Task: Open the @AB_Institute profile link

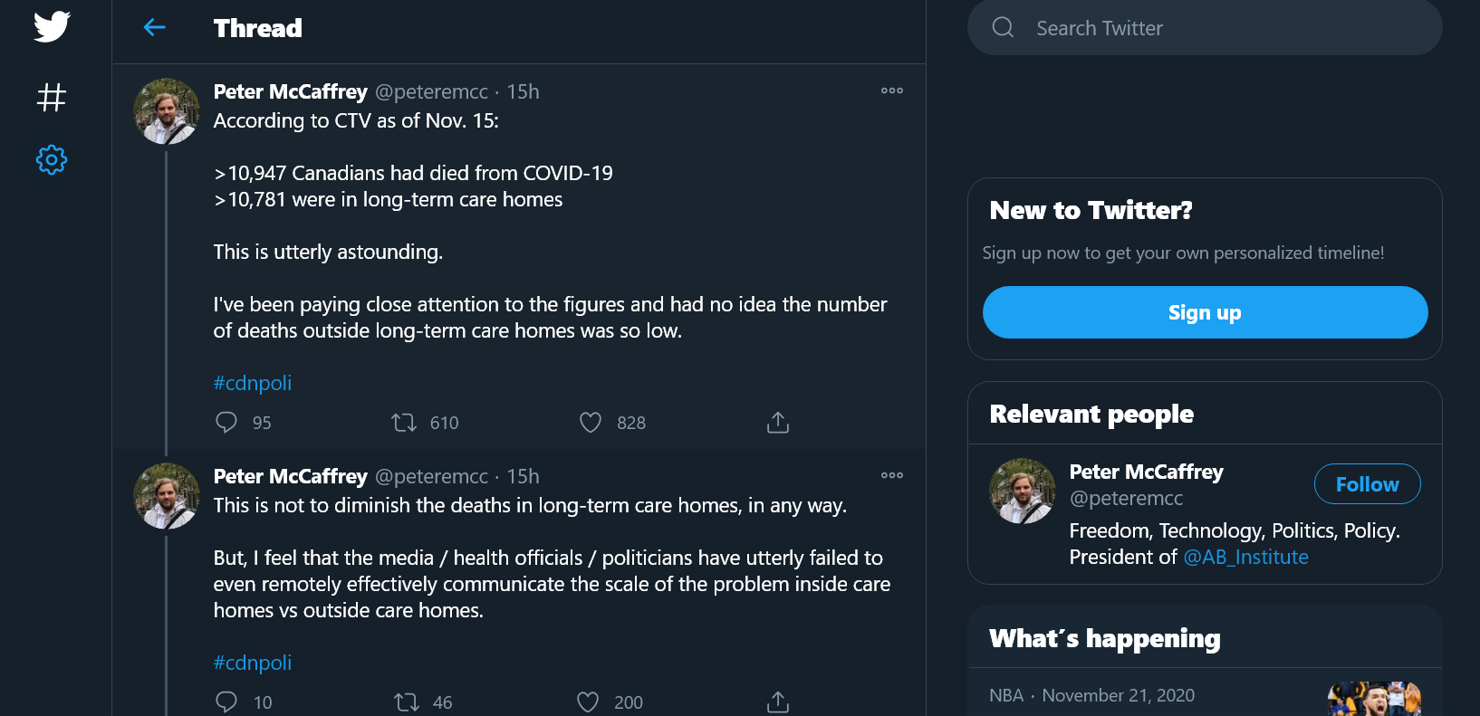Action: 1245,558
